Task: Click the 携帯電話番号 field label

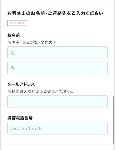Action: point(20,118)
